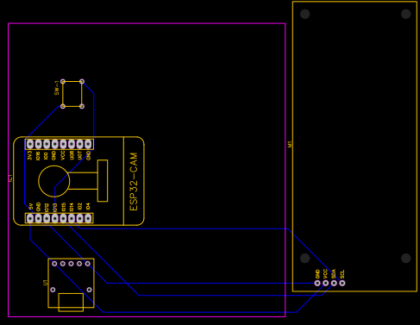Select the U0R pad on ESP32-CAM
420x325 pixels.
click(72, 144)
